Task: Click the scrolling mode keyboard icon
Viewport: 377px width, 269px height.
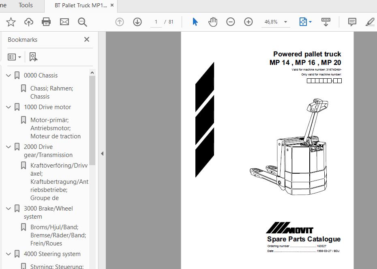Action: 326,22
